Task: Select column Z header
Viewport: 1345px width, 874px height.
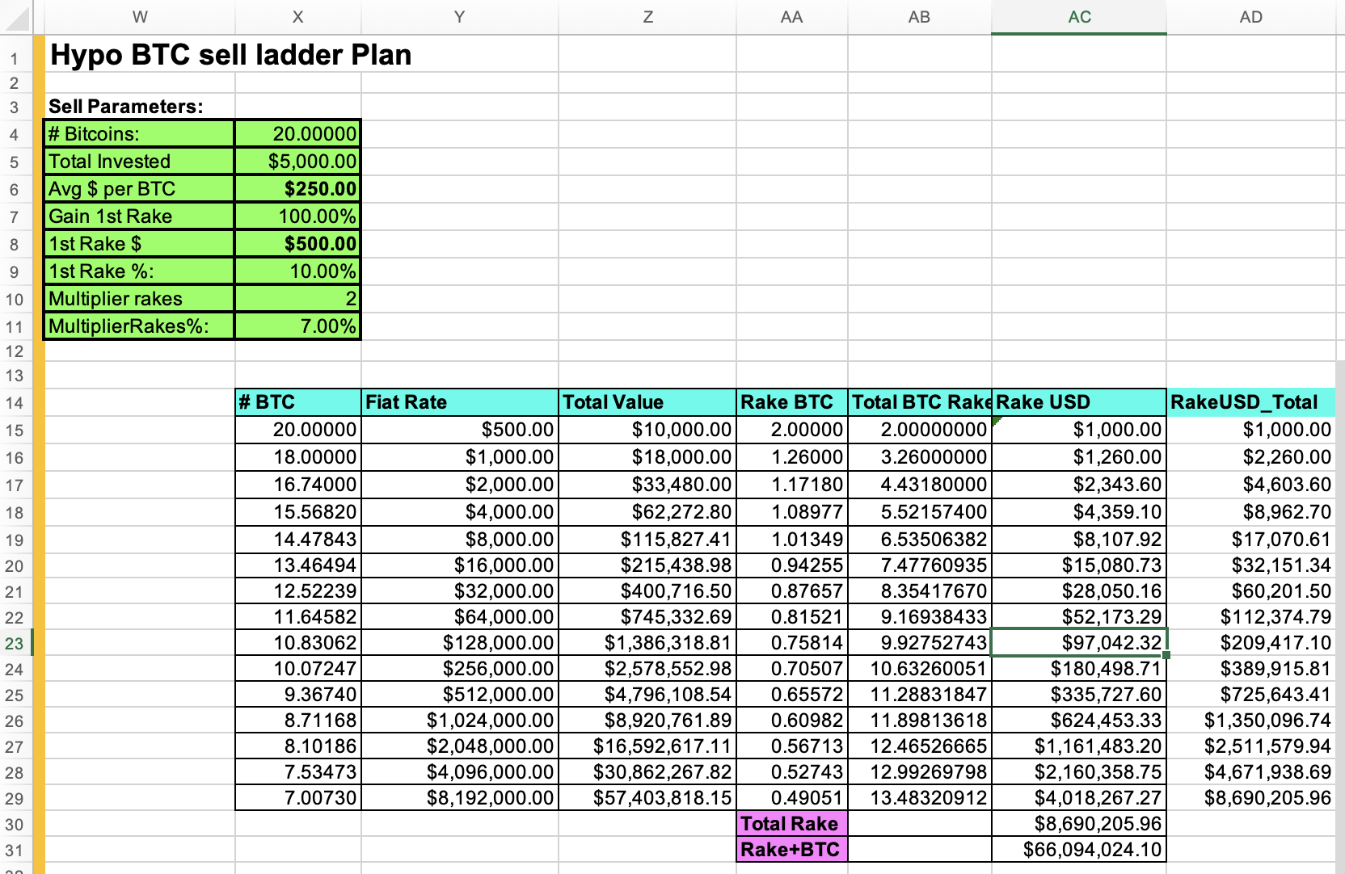Action: coord(647,17)
